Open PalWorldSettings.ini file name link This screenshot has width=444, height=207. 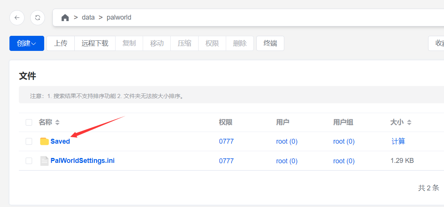[x=83, y=161]
